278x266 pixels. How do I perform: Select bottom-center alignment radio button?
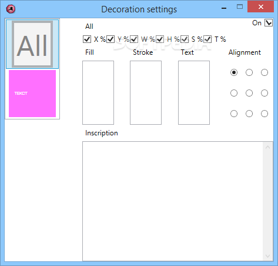coord(249,114)
